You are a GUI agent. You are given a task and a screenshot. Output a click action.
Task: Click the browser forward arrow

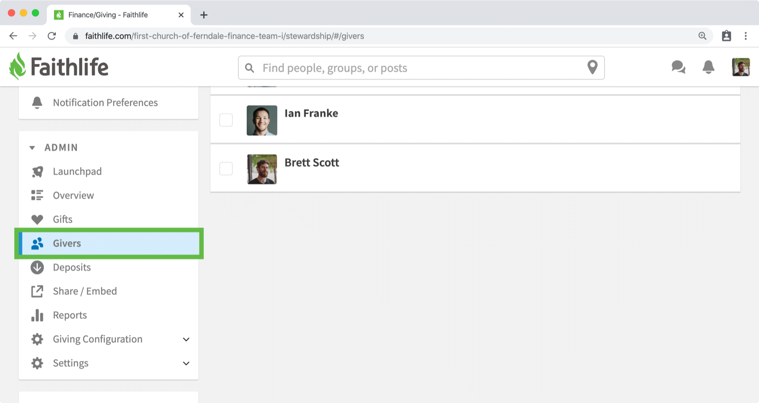[x=33, y=36]
